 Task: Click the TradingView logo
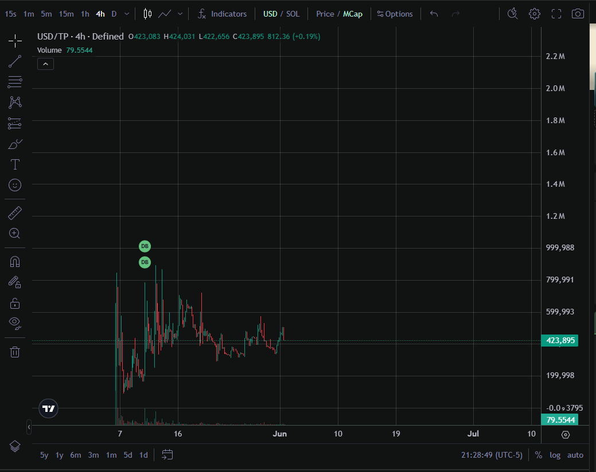48,408
